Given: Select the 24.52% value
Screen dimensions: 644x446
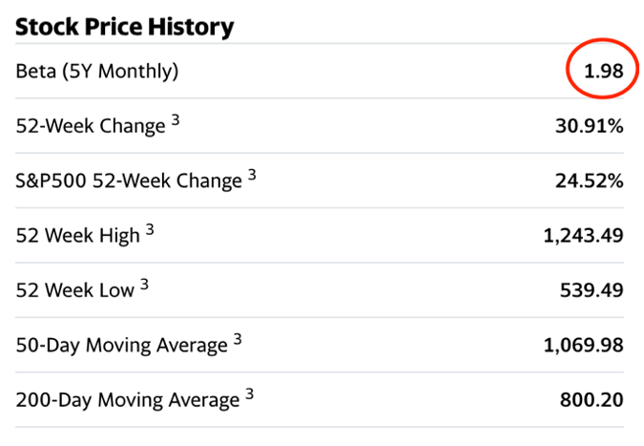Looking at the screenshot, I should coord(589,181).
